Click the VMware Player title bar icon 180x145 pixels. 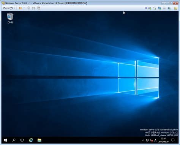(3, 3)
